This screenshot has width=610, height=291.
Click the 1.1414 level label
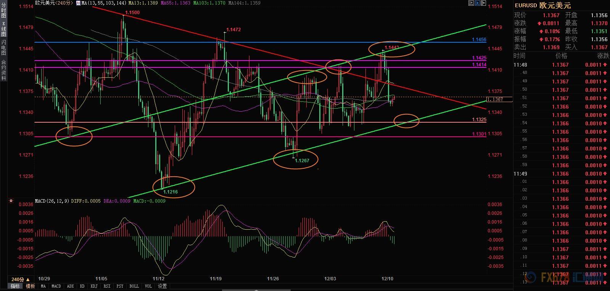point(479,65)
